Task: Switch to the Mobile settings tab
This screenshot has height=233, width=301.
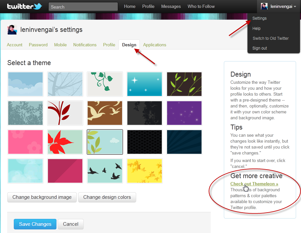Action: [60, 45]
